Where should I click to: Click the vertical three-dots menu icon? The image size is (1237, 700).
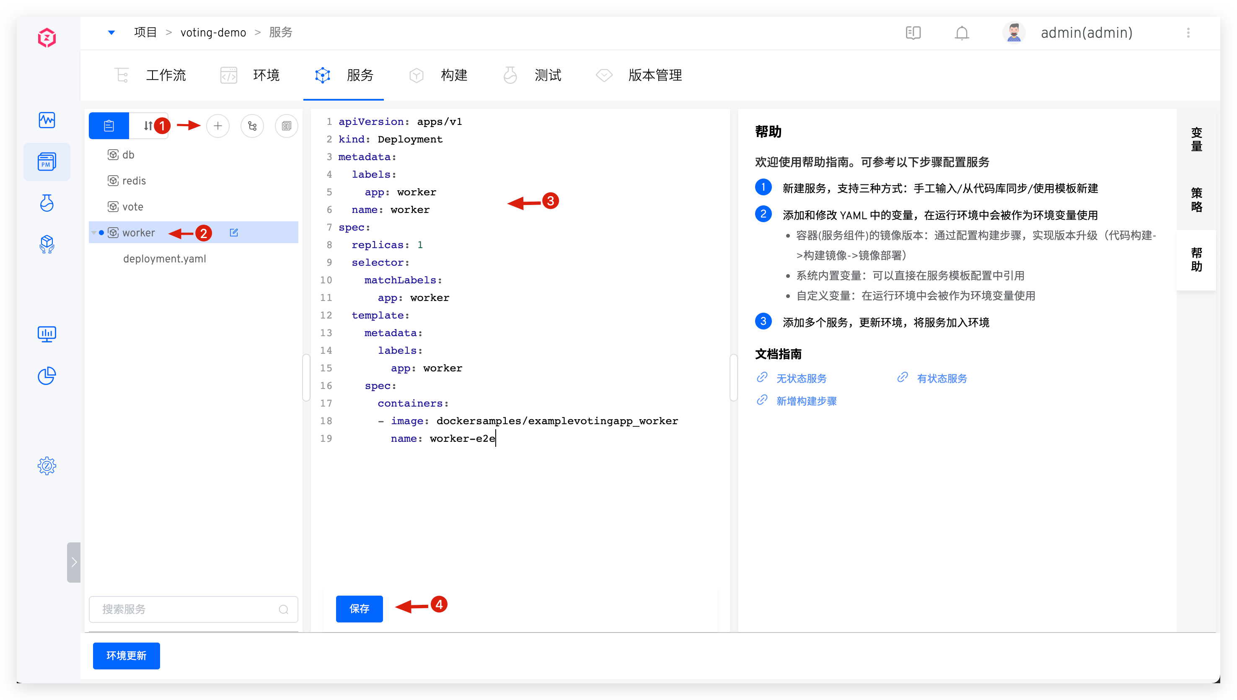(1188, 33)
